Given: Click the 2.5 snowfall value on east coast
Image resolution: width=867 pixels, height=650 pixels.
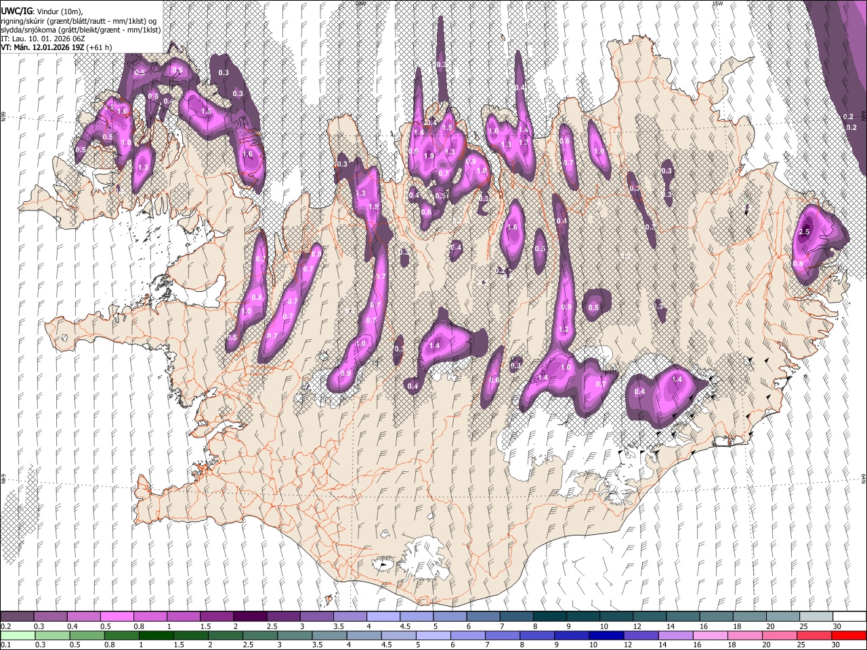Looking at the screenshot, I should tap(805, 232).
